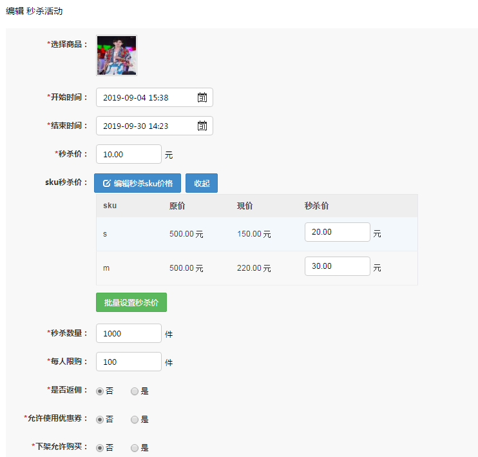478x457 pixels.
Task: Click the sku column header
Action: pos(110,206)
